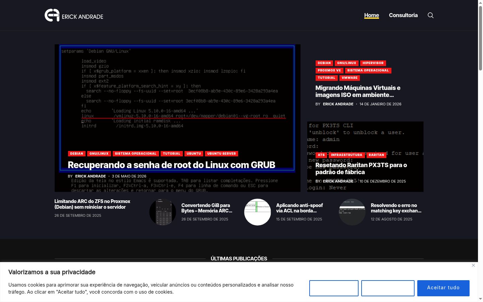This screenshot has height=302, width=483.
Task: Select the UBUNTU SERVER tag
Action: point(221,154)
